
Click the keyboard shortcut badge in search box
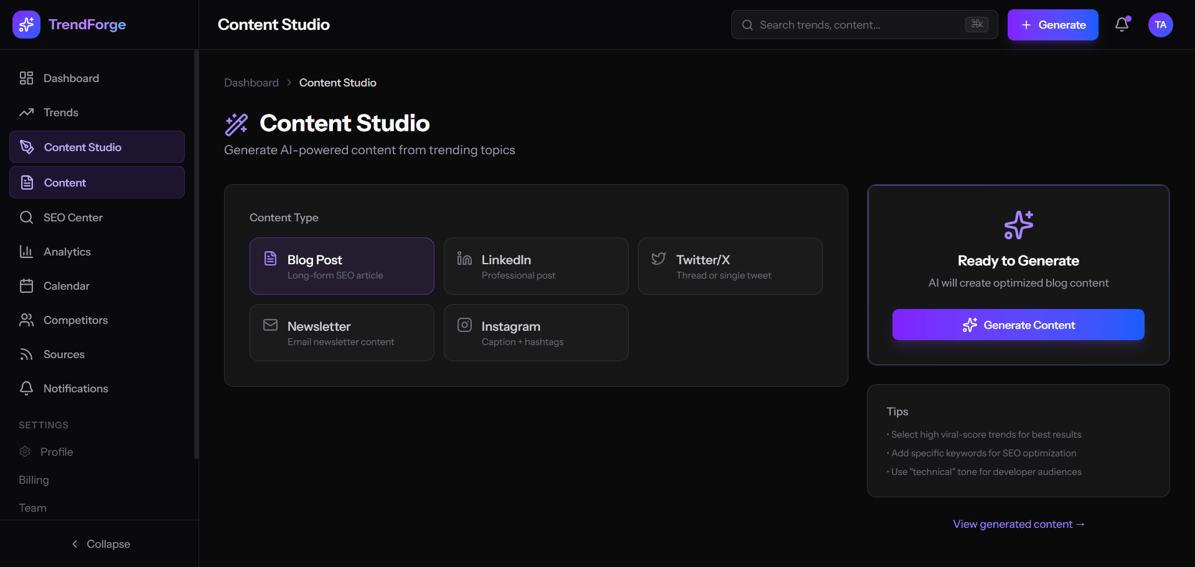pos(977,24)
